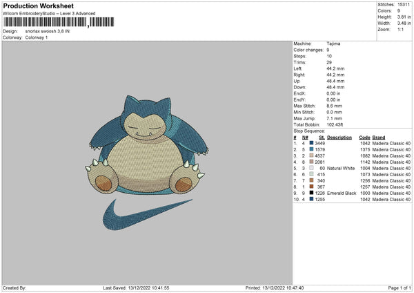This screenshot has width=414, height=293.
Task: Pick the orange swatch beside stitch count 340
Action: pos(311,180)
